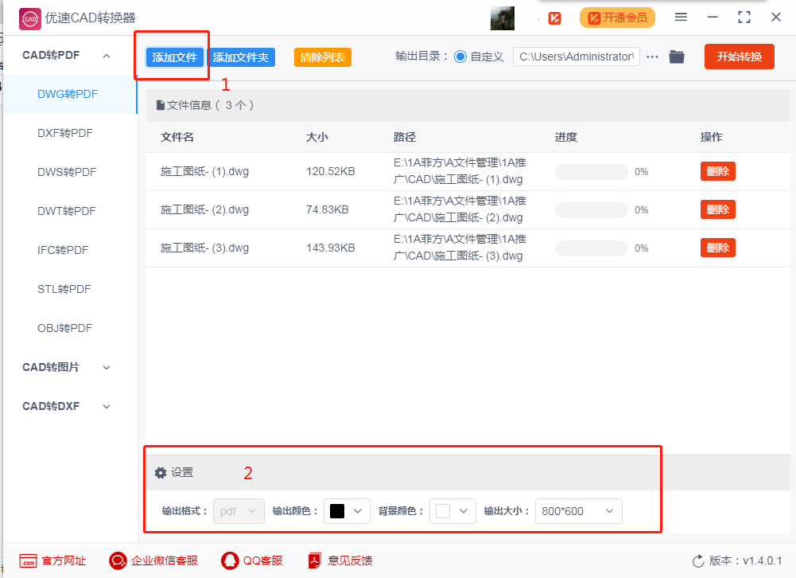Viewport: 796px width, 578px height.
Task: Minimize the converter window
Action: tap(713, 18)
